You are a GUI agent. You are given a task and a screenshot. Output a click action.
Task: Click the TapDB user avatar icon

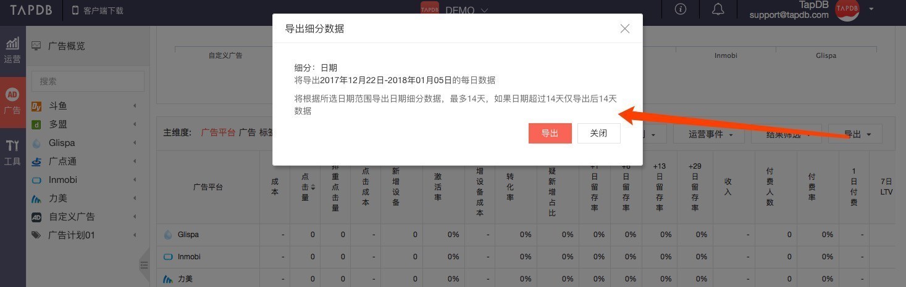coord(847,9)
